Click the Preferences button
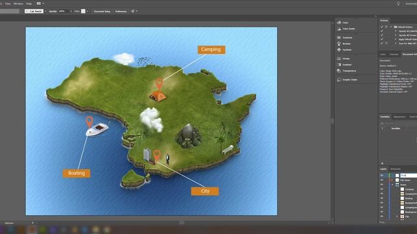This screenshot has height=234, width=417. tap(121, 11)
